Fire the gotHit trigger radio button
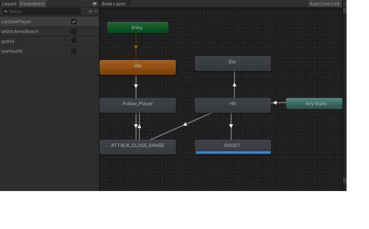369x229 pixels. (74, 40)
